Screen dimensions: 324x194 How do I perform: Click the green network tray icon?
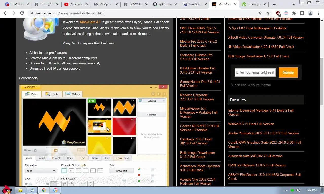(x=292, y=190)
